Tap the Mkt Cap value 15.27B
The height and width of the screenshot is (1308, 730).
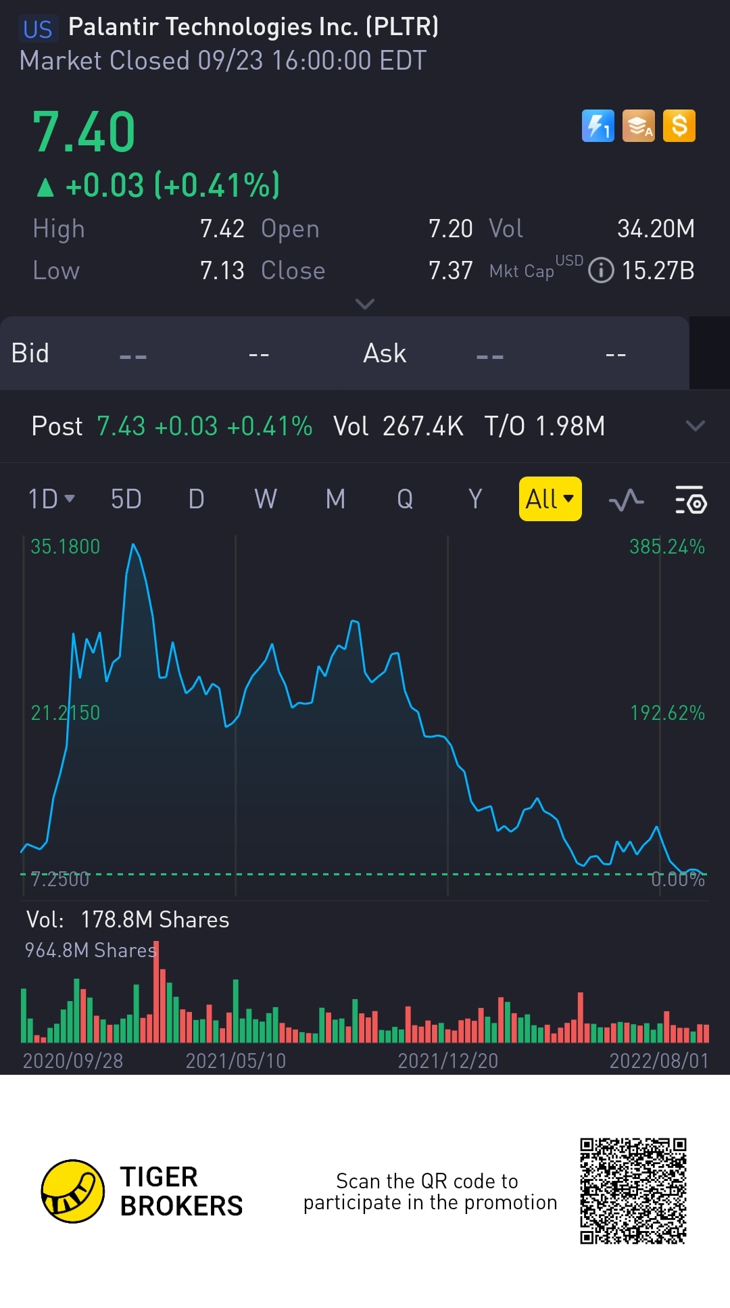click(658, 270)
